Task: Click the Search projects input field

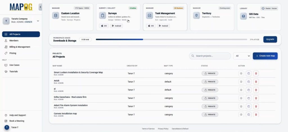Action: [x=210, y=56]
